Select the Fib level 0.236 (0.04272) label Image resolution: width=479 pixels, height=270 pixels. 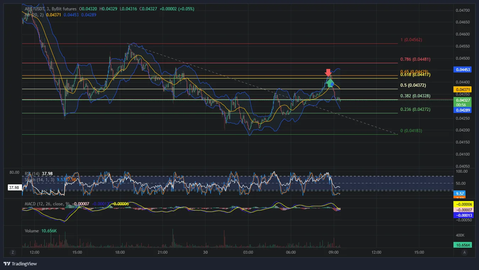click(x=415, y=109)
